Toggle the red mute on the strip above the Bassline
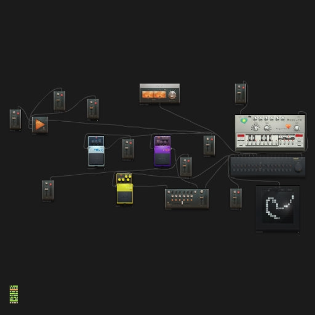The height and width of the screenshot is (315, 315). click(x=243, y=88)
